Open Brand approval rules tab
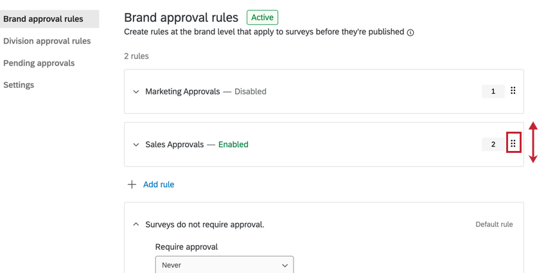 pyautogui.click(x=43, y=19)
